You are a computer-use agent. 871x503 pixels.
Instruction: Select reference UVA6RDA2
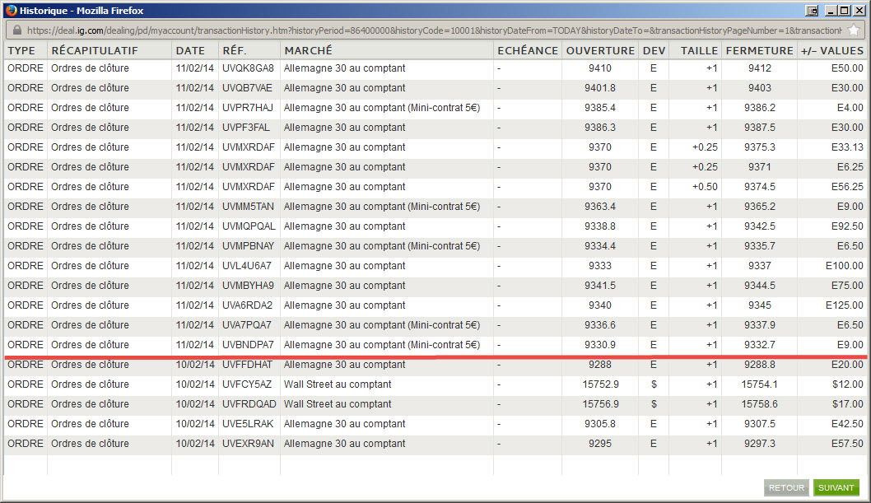pos(248,305)
